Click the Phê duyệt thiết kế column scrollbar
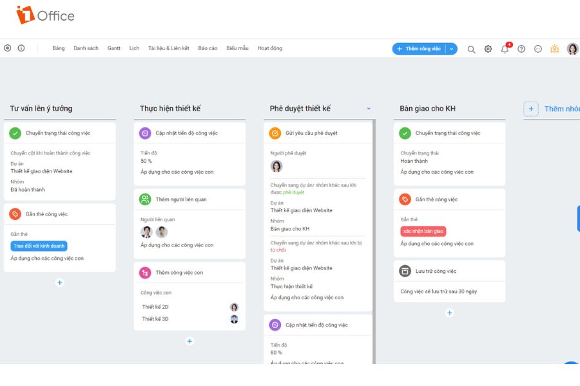Viewport: 580px width, 386px height. click(x=374, y=242)
